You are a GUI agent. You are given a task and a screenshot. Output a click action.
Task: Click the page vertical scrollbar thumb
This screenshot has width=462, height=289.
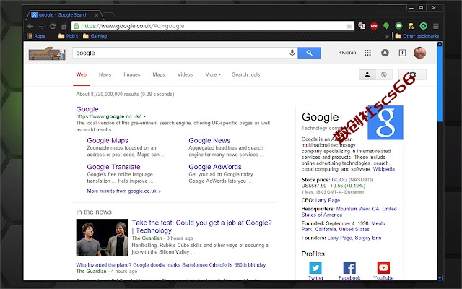point(440,84)
